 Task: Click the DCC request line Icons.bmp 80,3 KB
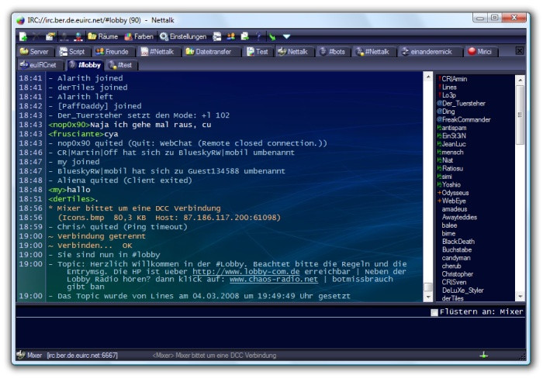[x=169, y=218]
